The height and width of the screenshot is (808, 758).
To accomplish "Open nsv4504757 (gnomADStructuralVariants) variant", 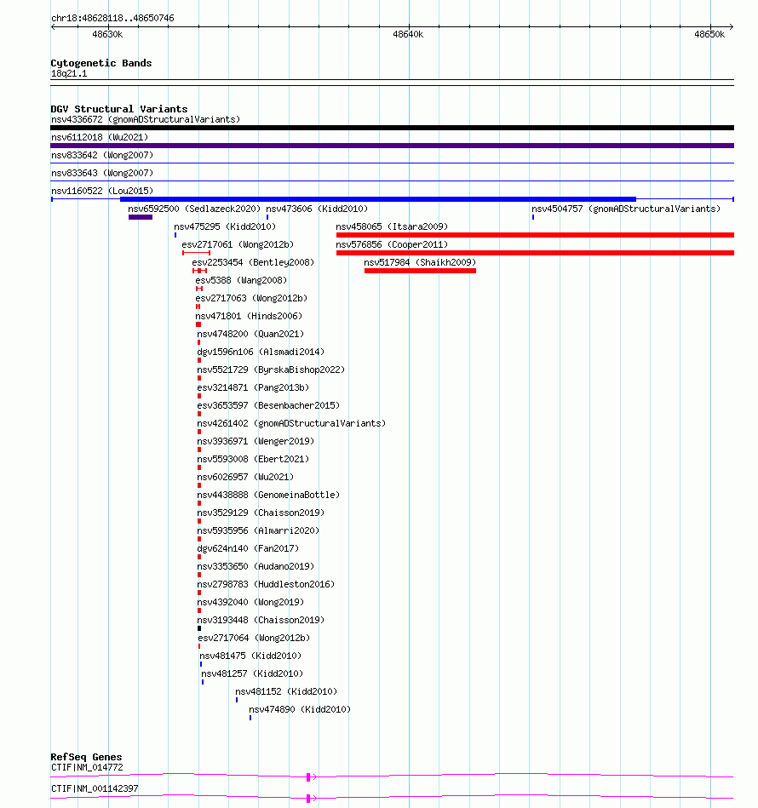I will click(x=626, y=209).
